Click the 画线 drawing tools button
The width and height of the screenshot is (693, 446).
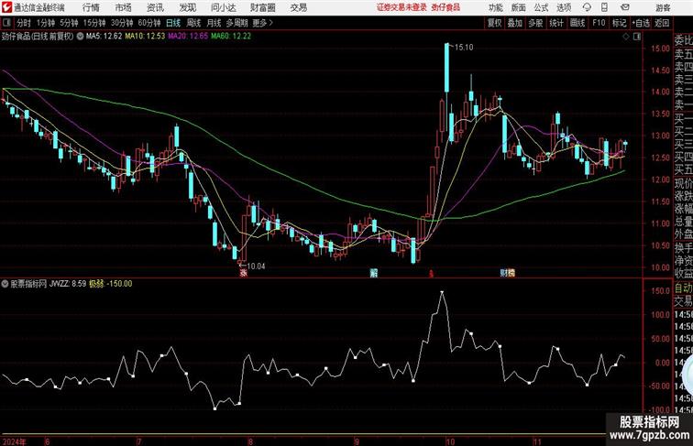point(577,23)
